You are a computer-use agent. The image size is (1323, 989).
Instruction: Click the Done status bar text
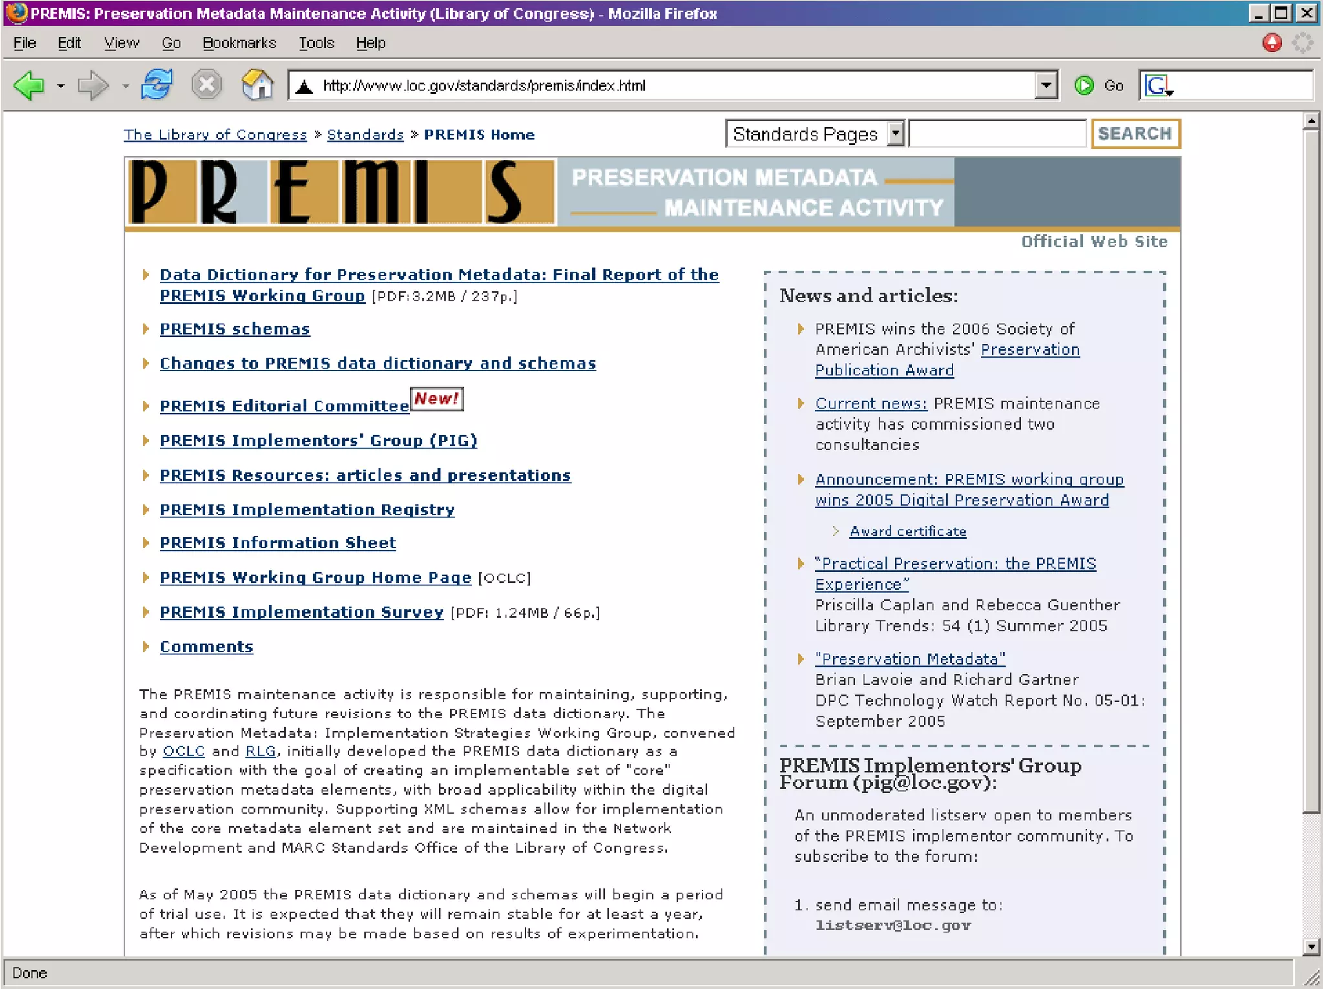29,973
